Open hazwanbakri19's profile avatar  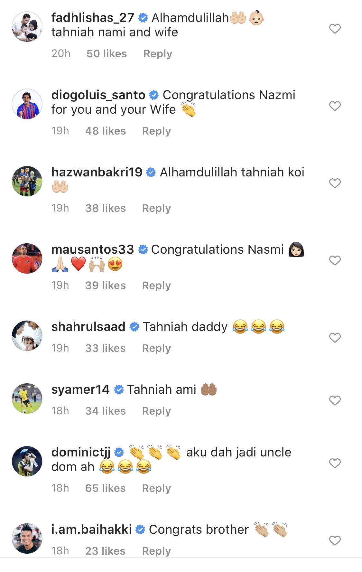(x=27, y=181)
